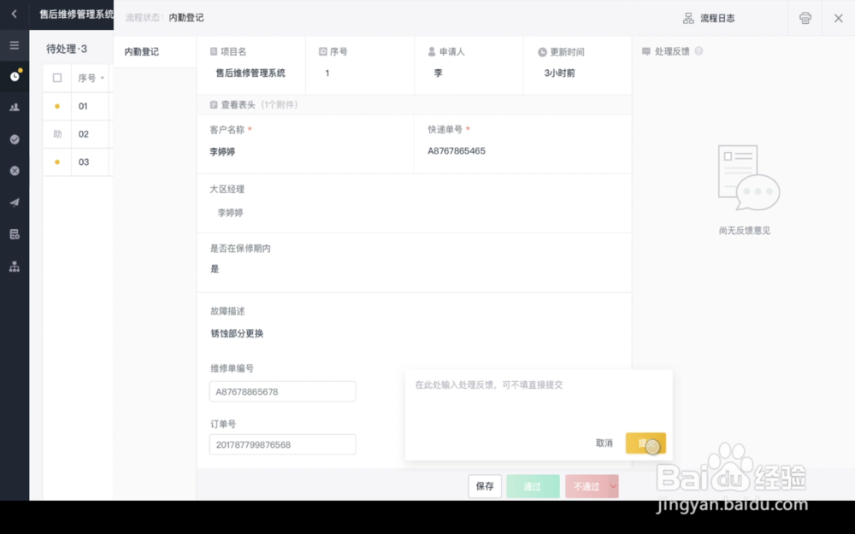Click 取消 in feedback popup
The image size is (855, 534).
[x=604, y=443]
